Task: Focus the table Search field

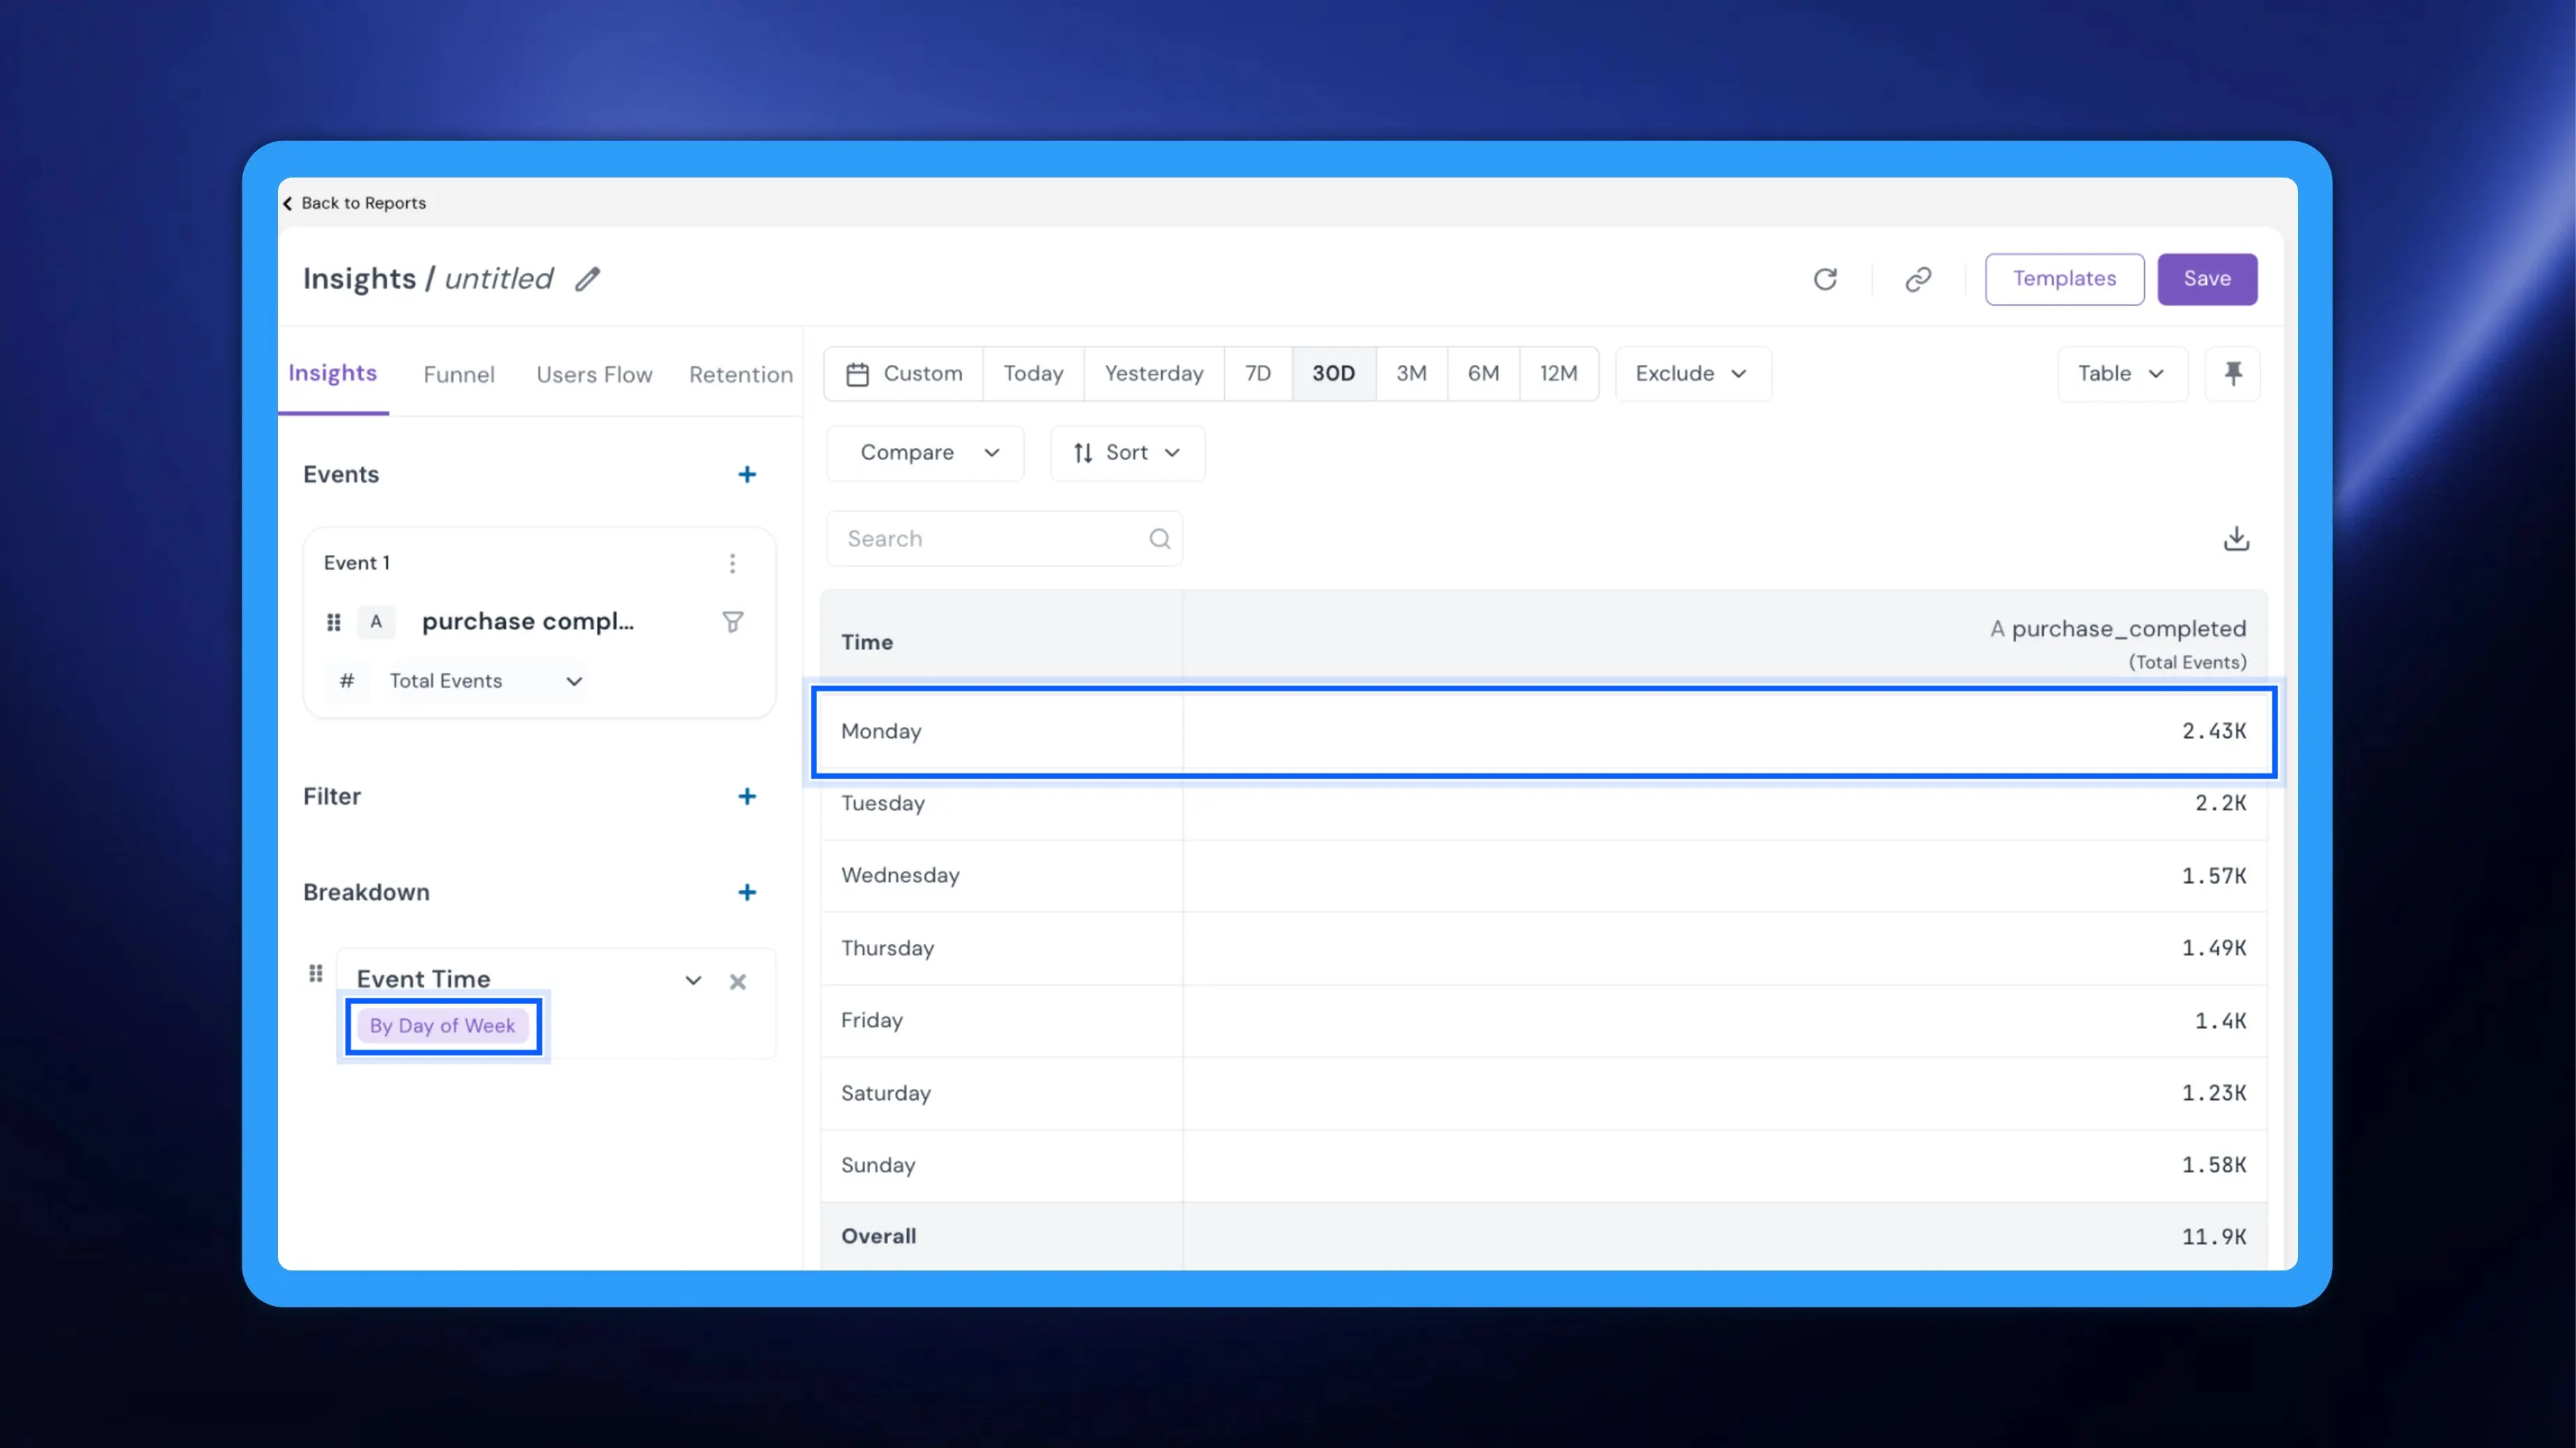Action: 1004,539
